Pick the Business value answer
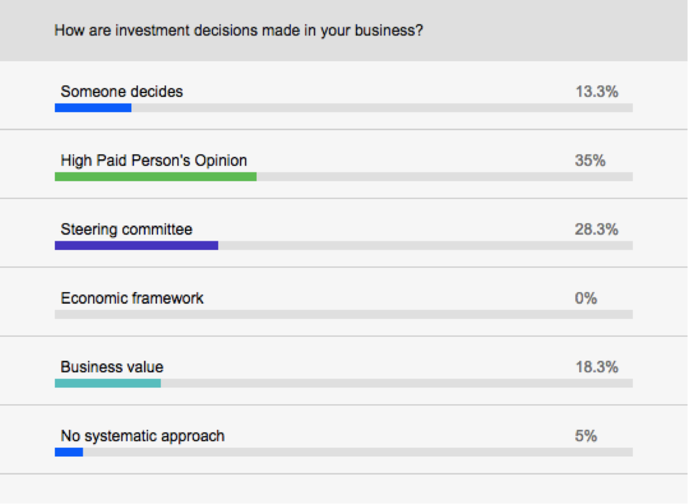 point(112,367)
